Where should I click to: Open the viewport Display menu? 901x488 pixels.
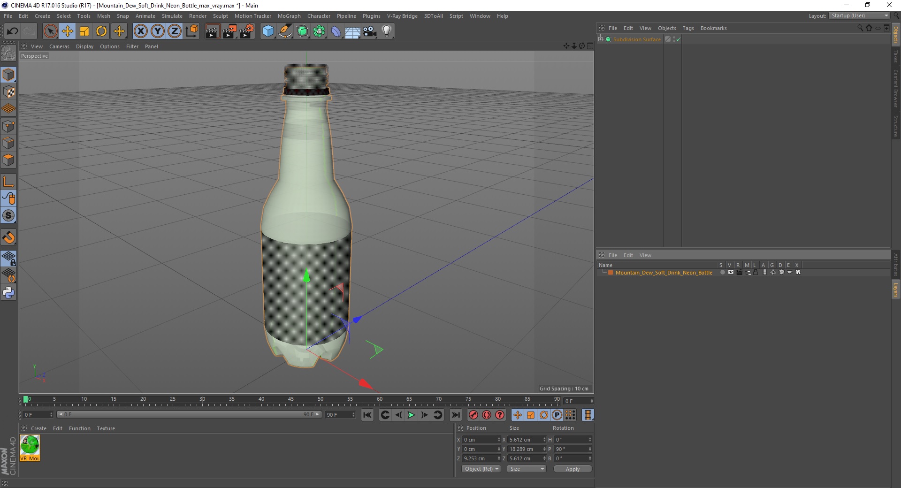tap(84, 46)
